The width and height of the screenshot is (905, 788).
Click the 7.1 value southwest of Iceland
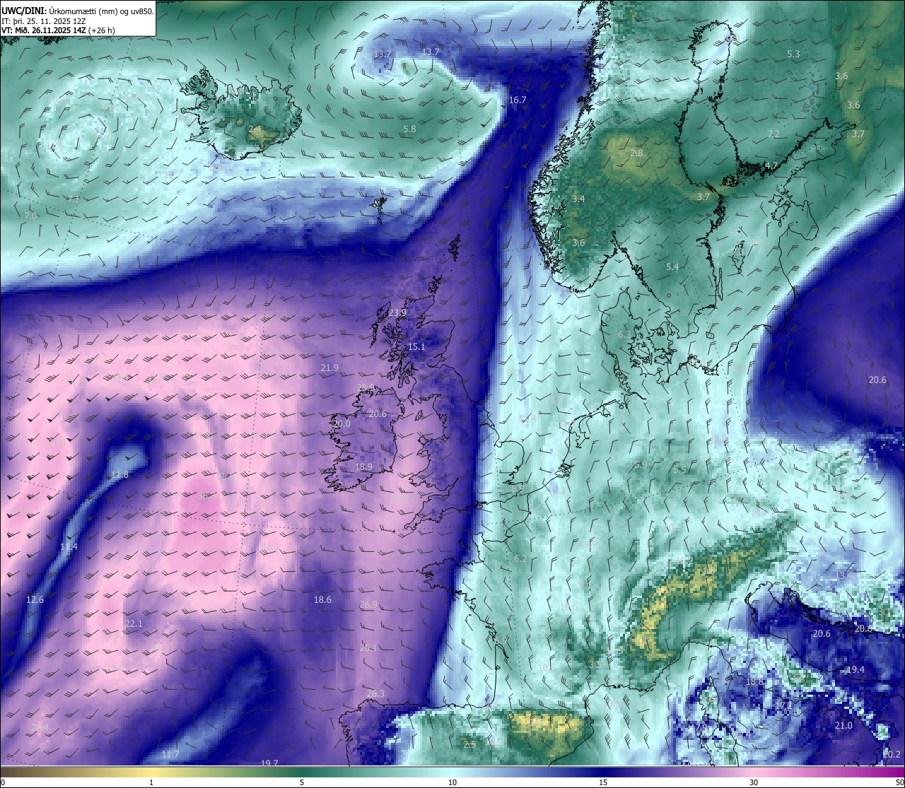(x=74, y=199)
